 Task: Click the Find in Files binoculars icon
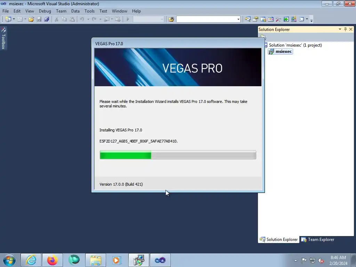(x=171, y=19)
